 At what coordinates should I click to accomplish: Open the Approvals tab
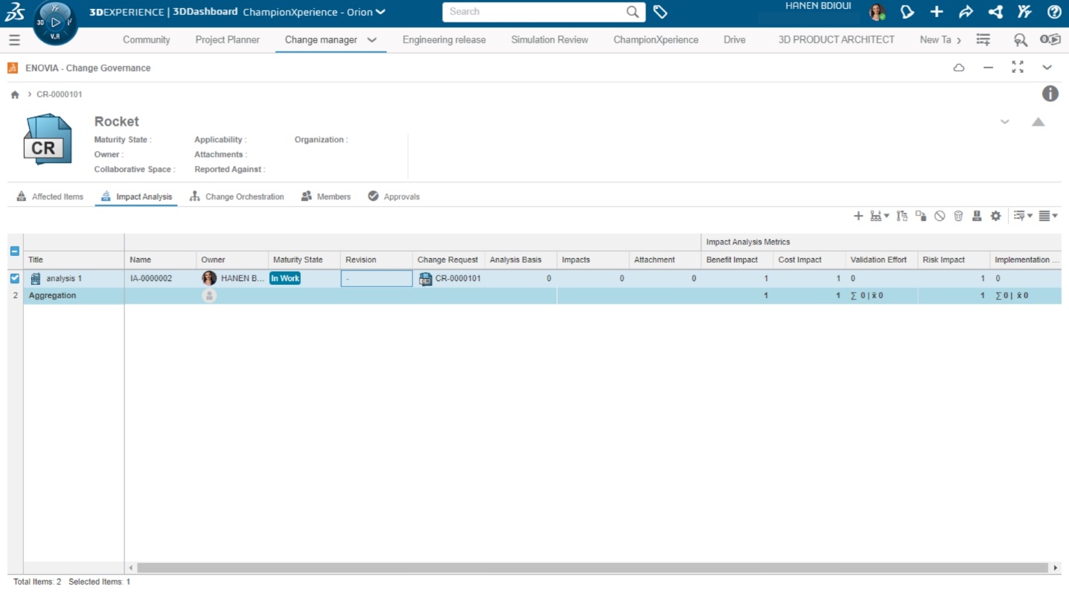tap(394, 197)
